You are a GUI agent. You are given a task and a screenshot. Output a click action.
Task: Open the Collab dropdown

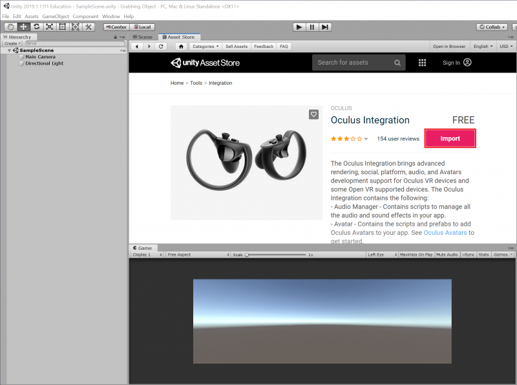492,27
